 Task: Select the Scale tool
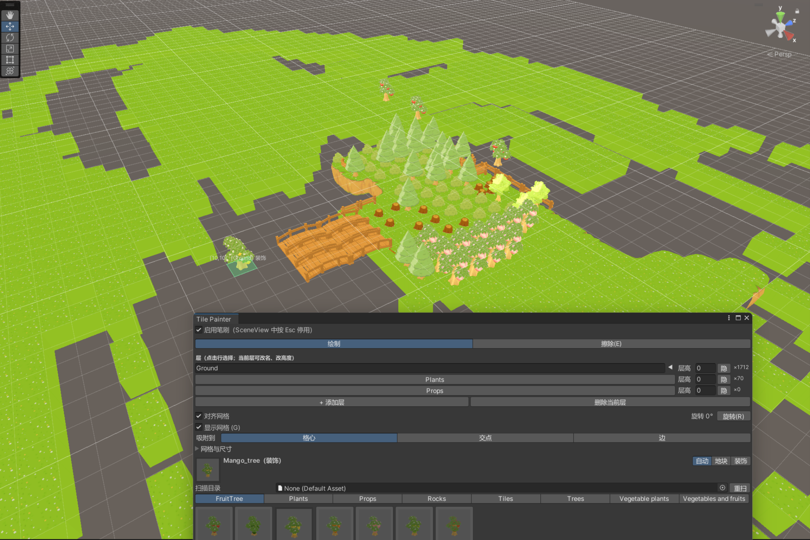click(10, 49)
